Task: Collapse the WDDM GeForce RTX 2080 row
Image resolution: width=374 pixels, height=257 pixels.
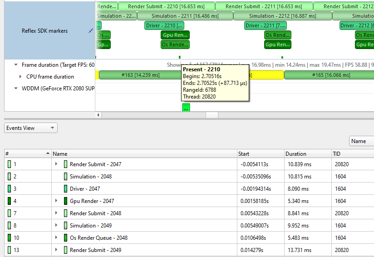Action: click(x=16, y=89)
